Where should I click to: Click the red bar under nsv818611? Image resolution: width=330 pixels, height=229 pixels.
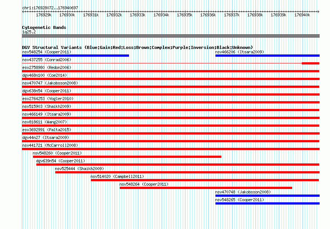171,126
